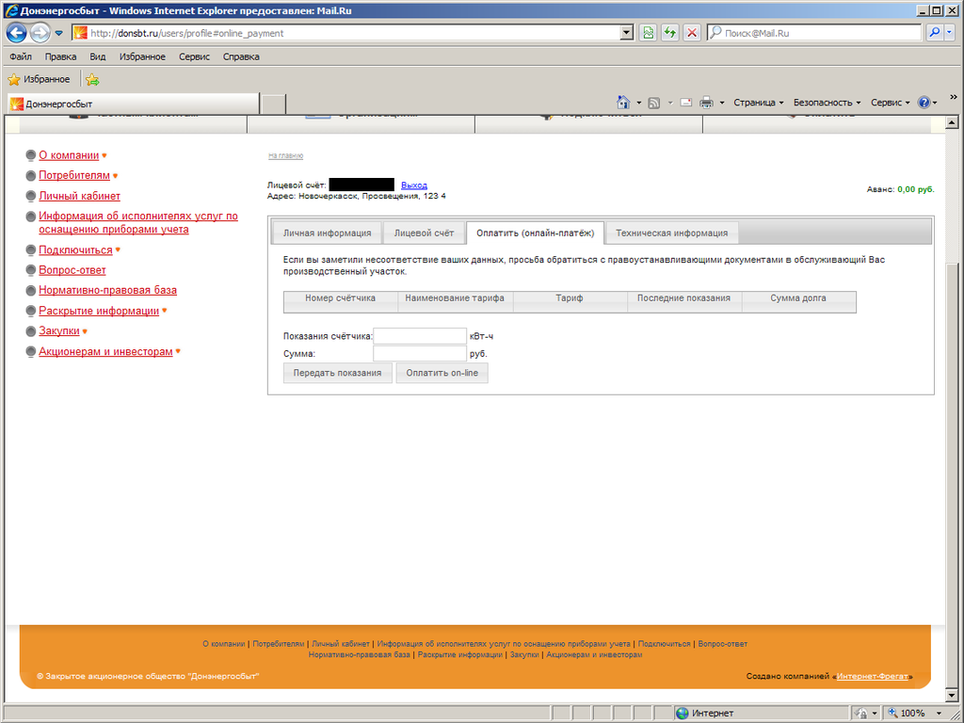Log out via the Выход link
Screen dimensions: 964x723
(414, 185)
